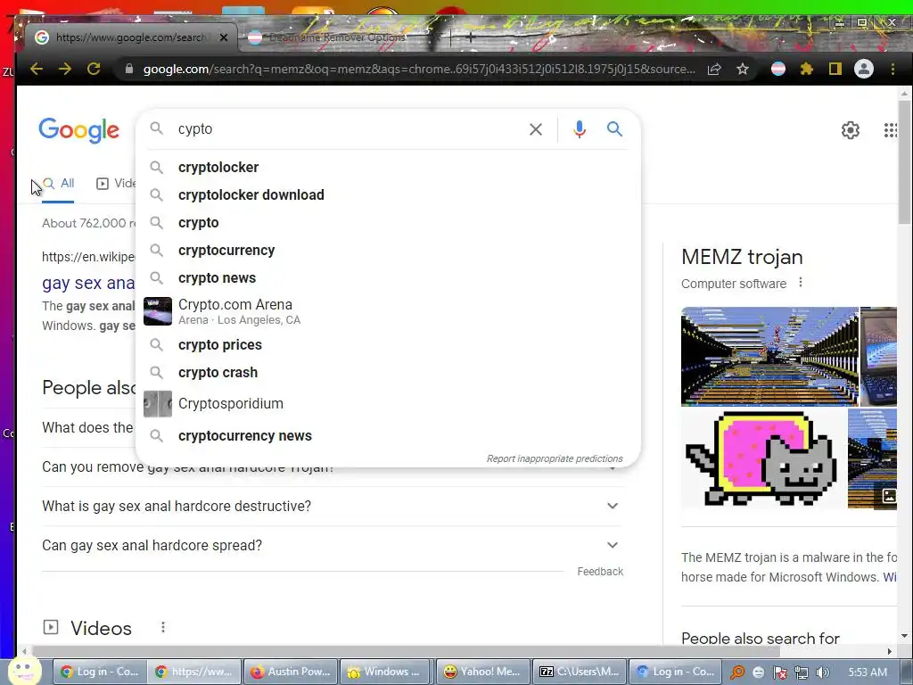
Task: Open the C:\Users\M... 7-Zip taskbar window
Action: click(580, 672)
